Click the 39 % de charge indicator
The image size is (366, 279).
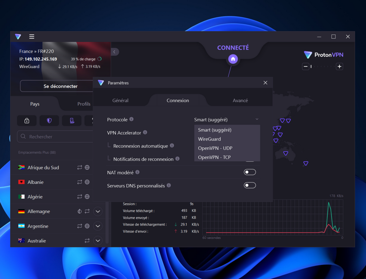pos(86,59)
